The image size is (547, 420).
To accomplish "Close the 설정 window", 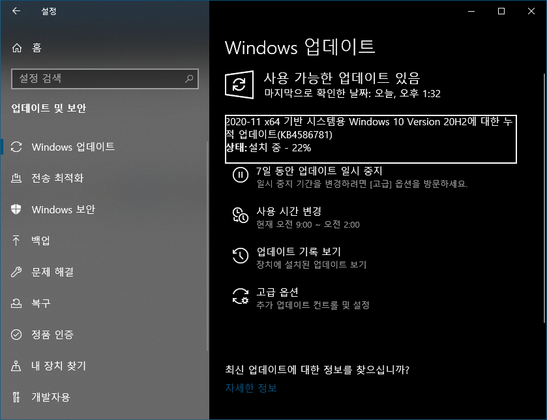I will 531,12.
